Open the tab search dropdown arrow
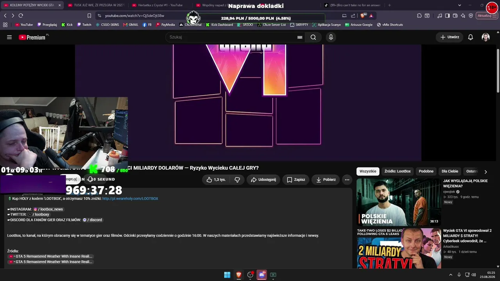 459,5
